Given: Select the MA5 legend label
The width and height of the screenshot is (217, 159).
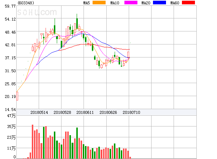Looking at the screenshot, I should click(86, 3).
